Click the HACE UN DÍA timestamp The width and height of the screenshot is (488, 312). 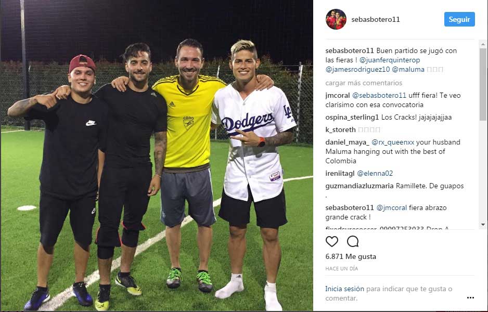342,268
